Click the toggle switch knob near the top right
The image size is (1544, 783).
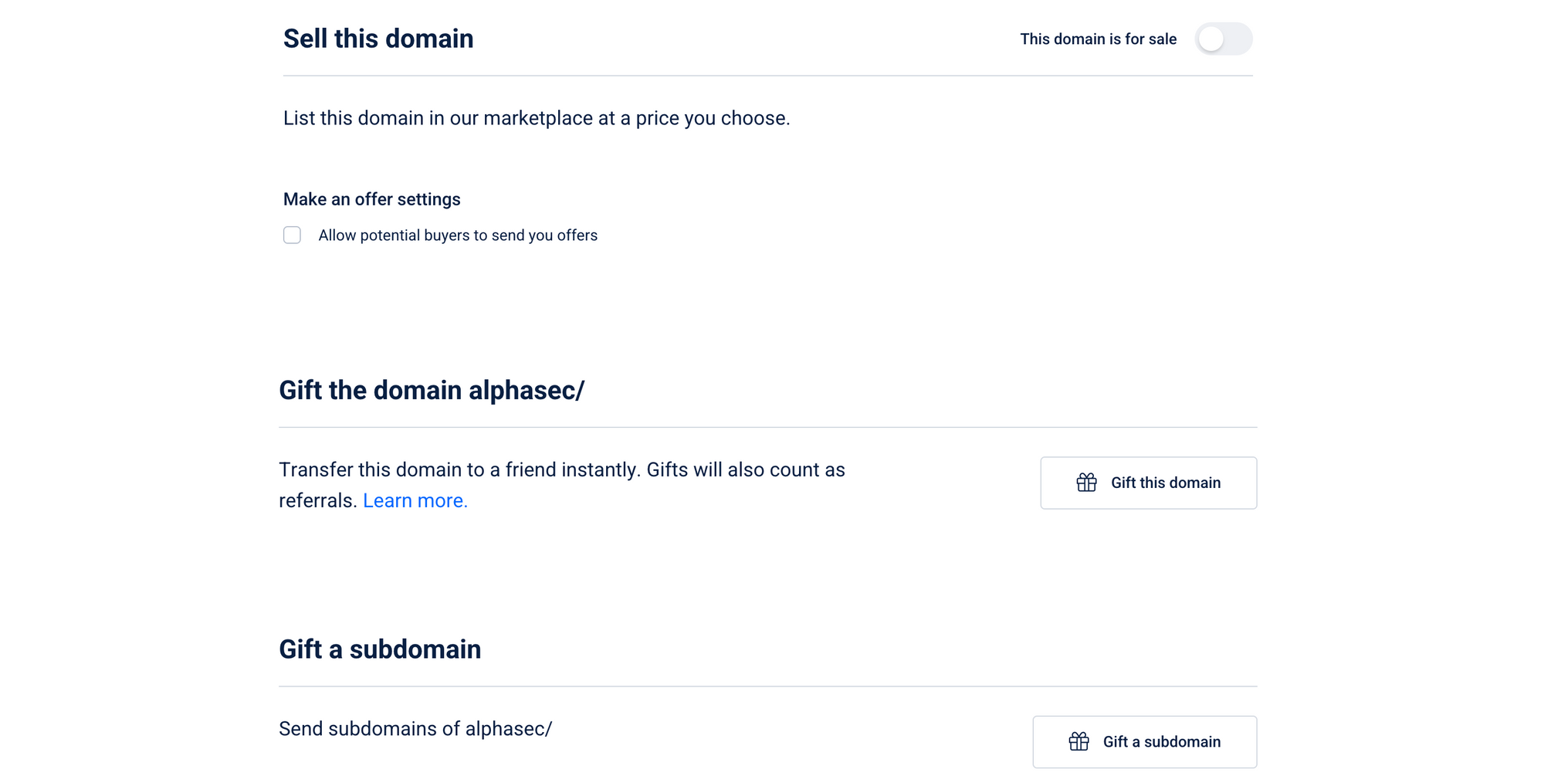1214,39
